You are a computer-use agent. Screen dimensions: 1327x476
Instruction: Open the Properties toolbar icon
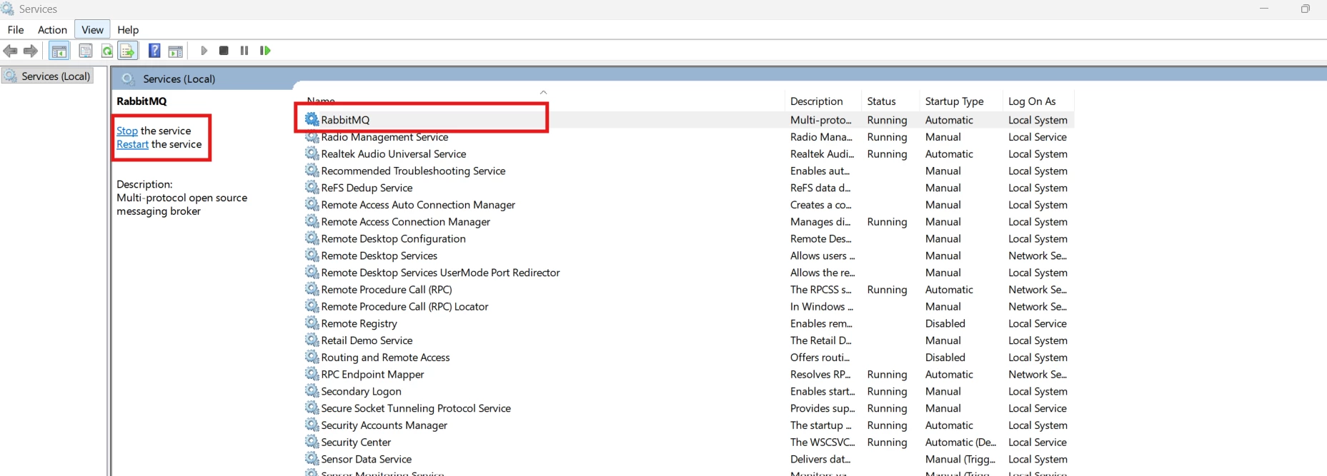86,51
